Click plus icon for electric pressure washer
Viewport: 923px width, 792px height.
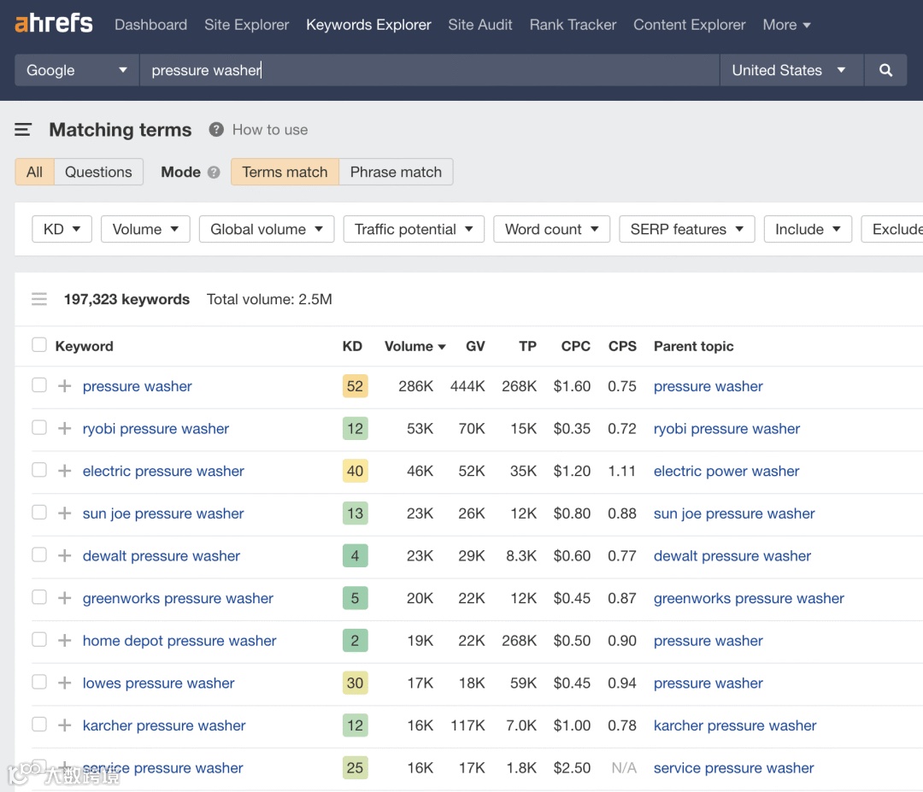point(65,471)
